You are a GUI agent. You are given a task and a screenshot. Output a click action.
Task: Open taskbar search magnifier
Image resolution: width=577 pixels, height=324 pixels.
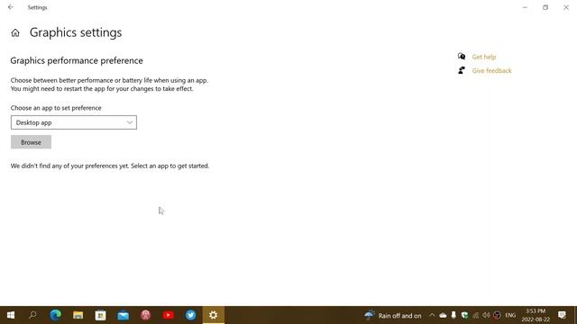(32, 315)
